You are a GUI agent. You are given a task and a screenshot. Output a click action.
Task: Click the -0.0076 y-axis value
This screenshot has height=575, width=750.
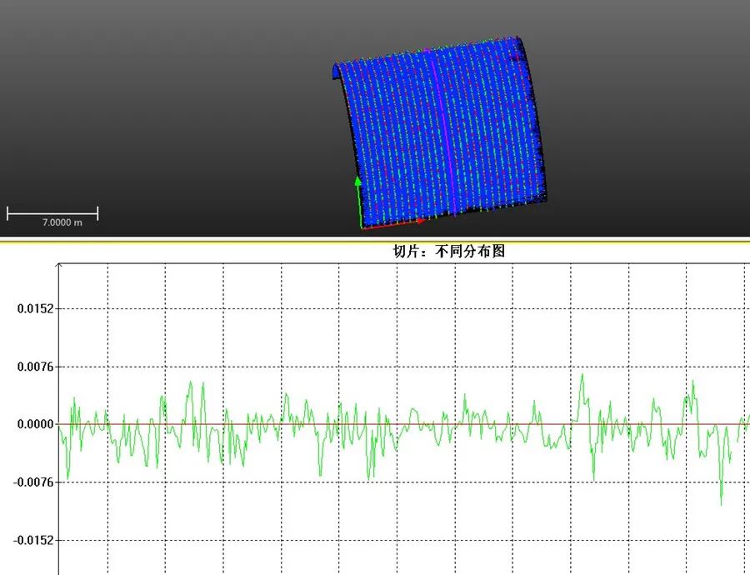33,482
